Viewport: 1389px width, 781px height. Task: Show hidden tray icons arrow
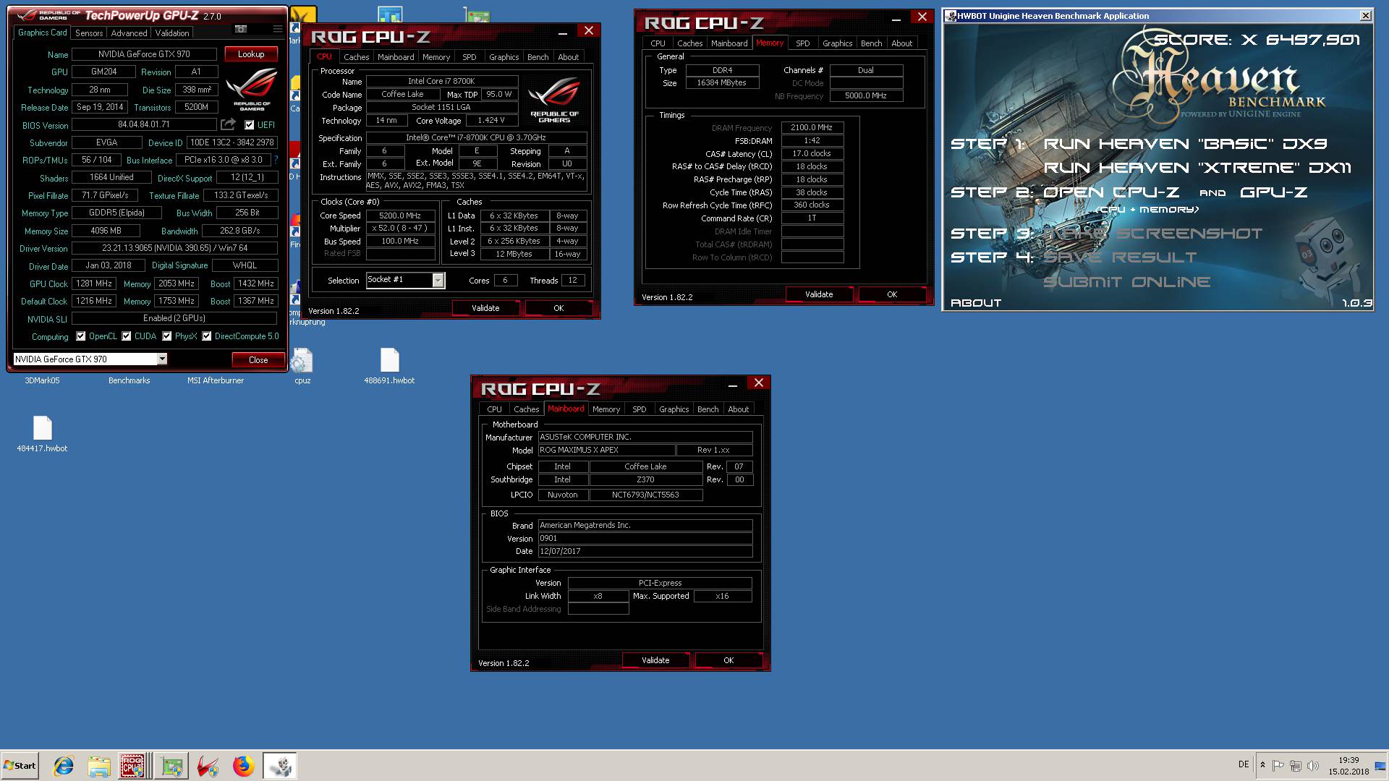(x=1262, y=765)
